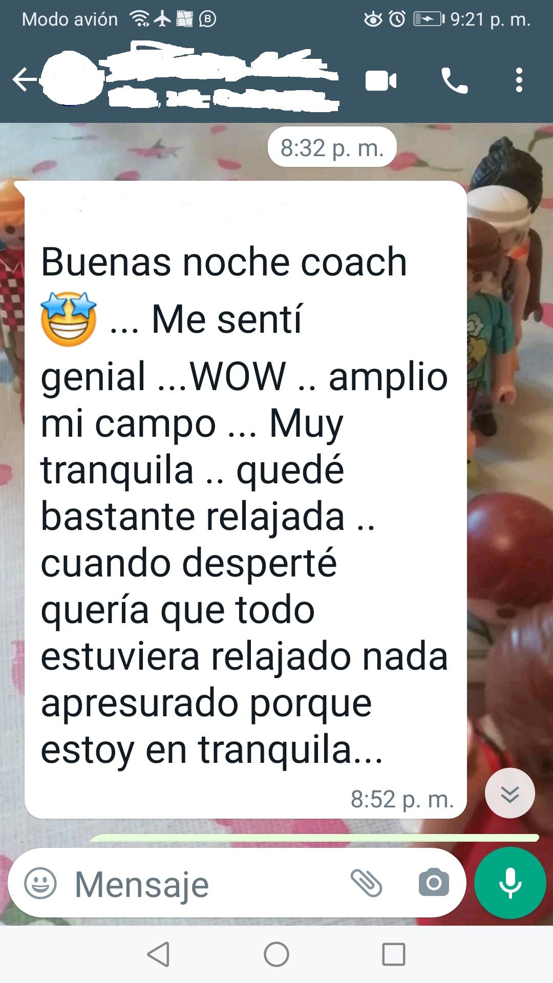Open the redacted contact profile picture
The height and width of the screenshot is (983, 553).
point(71,78)
